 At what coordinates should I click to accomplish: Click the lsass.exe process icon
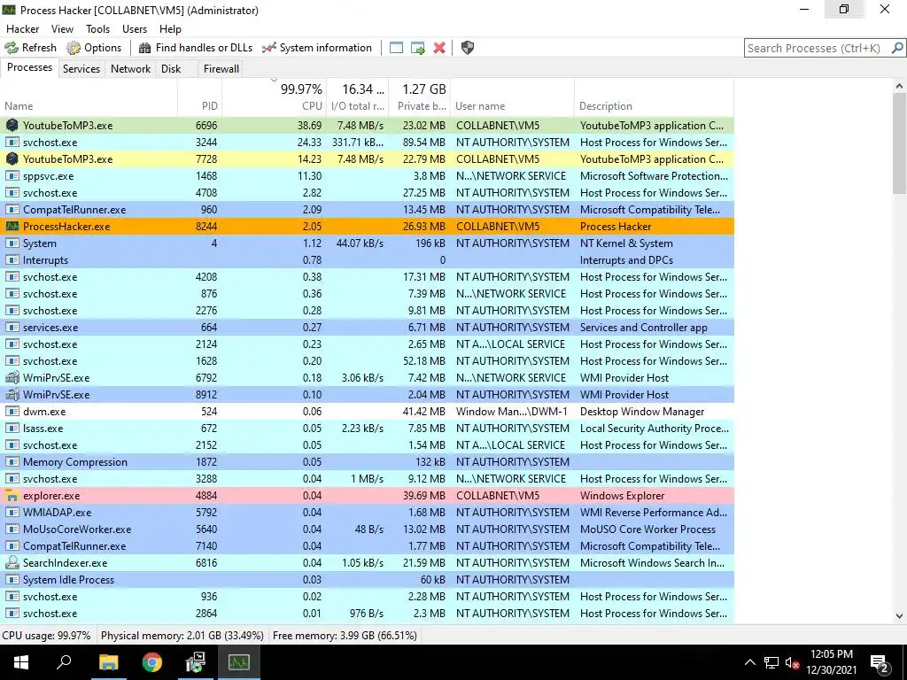tap(12, 428)
